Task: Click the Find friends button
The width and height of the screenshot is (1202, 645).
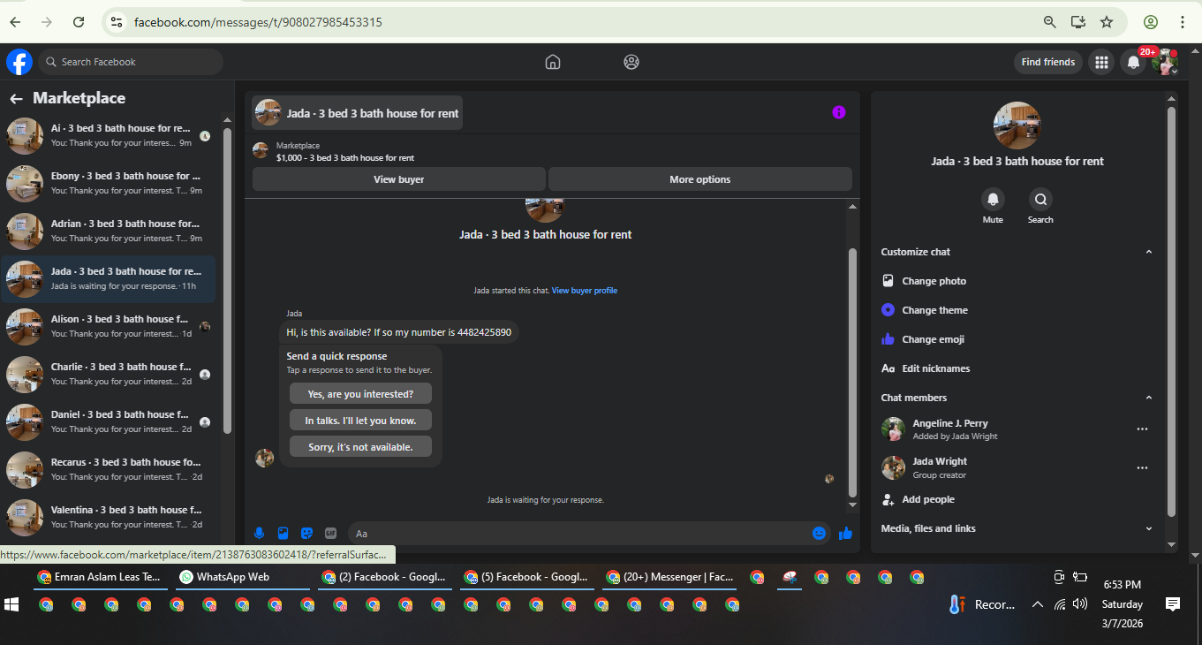Action: (1048, 62)
